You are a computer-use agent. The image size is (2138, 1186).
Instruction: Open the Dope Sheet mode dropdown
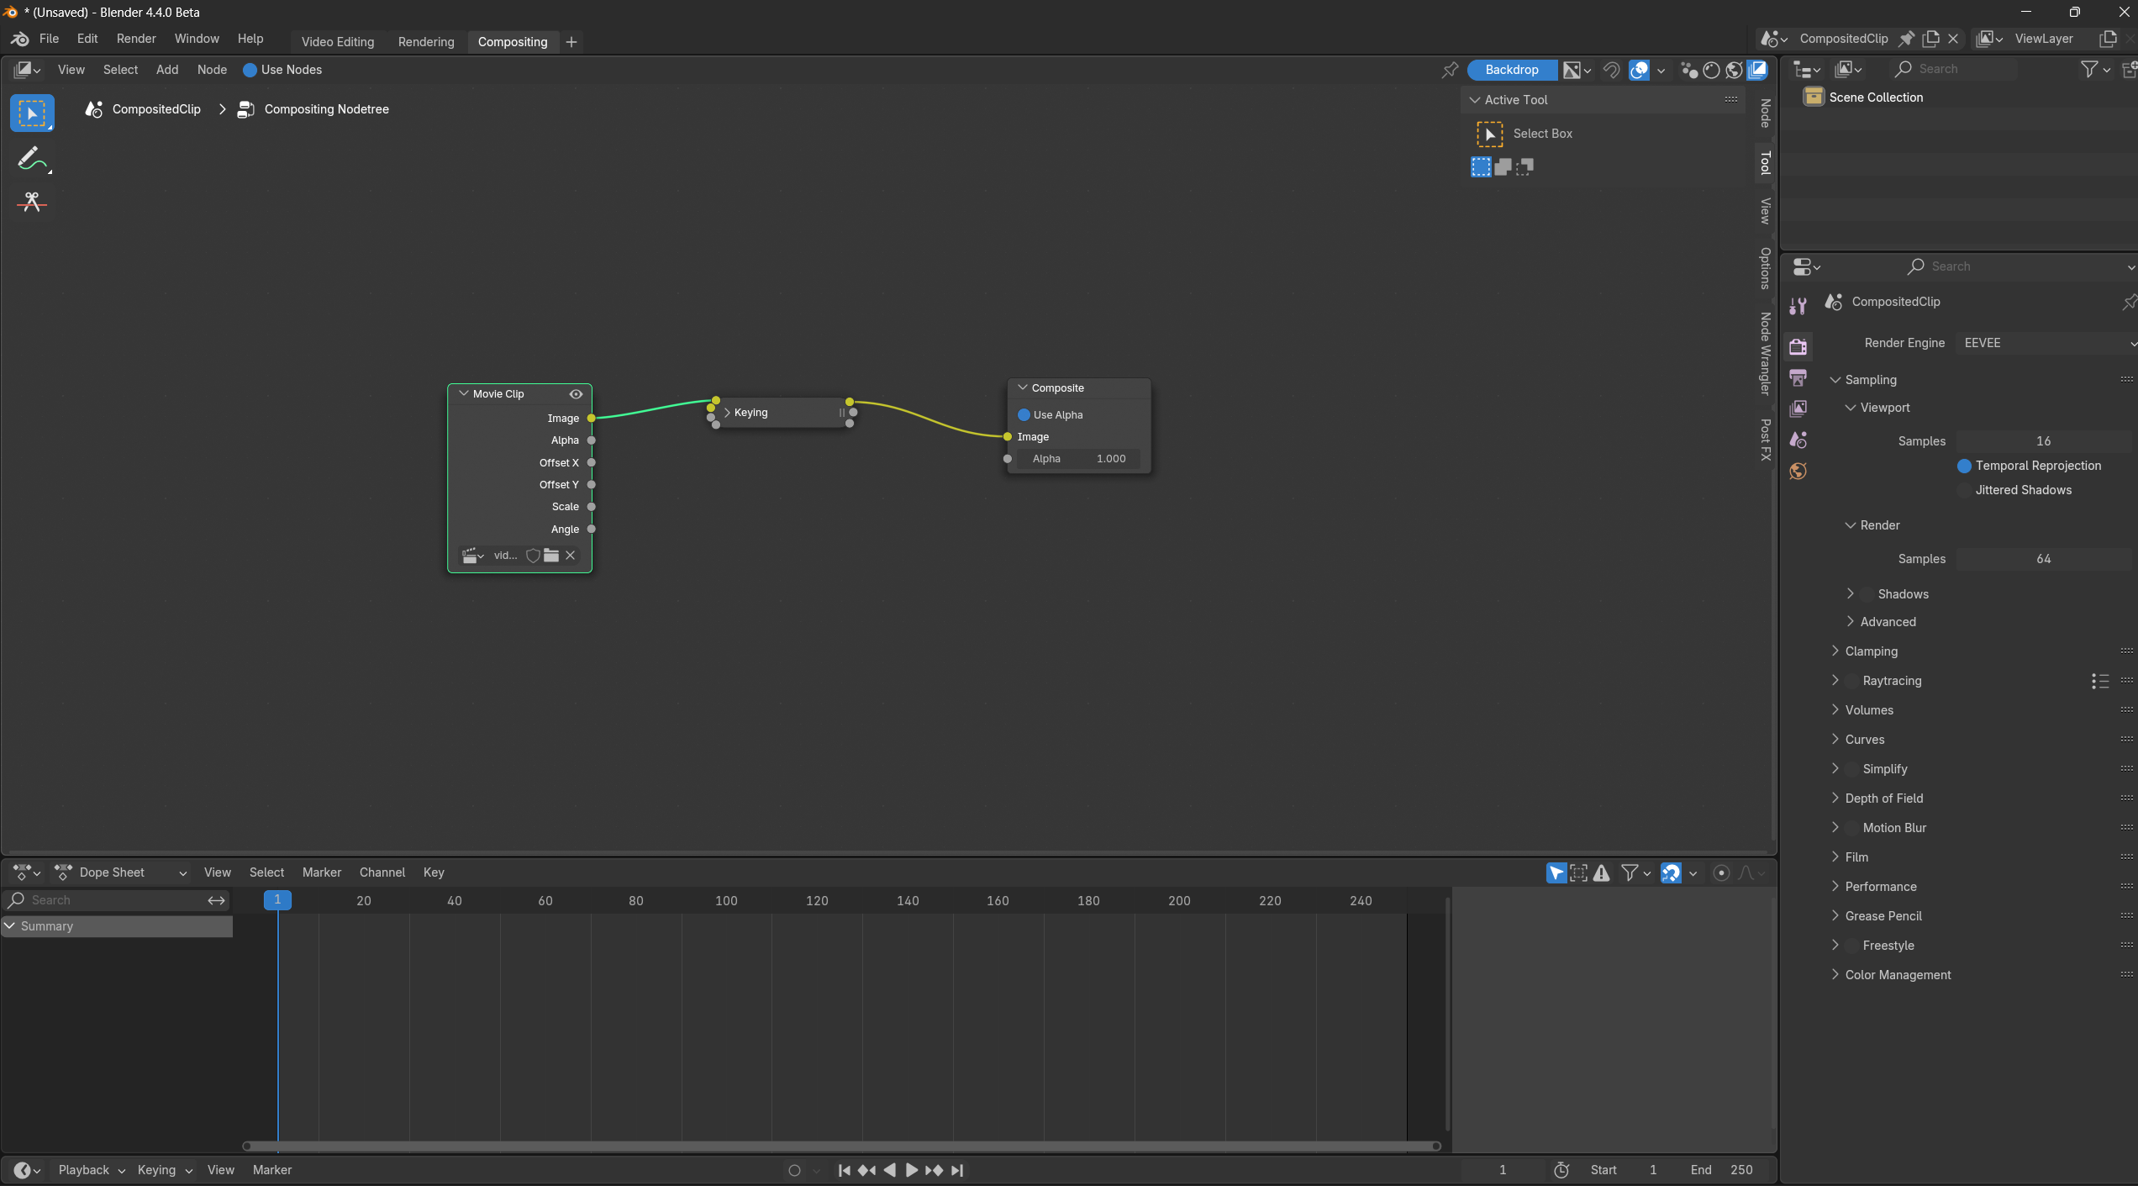(x=120, y=873)
